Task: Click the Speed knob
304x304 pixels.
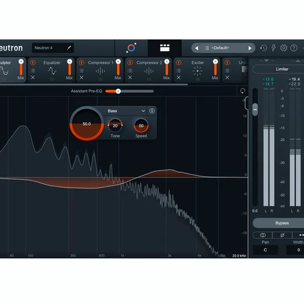Action: click(141, 126)
